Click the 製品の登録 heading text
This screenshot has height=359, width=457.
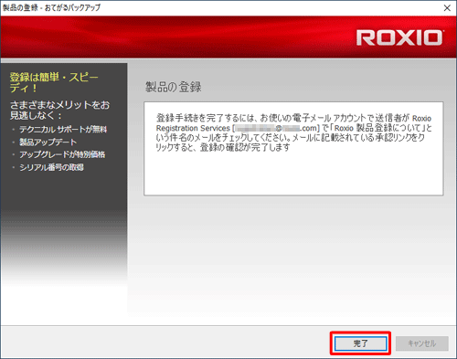[x=173, y=87]
